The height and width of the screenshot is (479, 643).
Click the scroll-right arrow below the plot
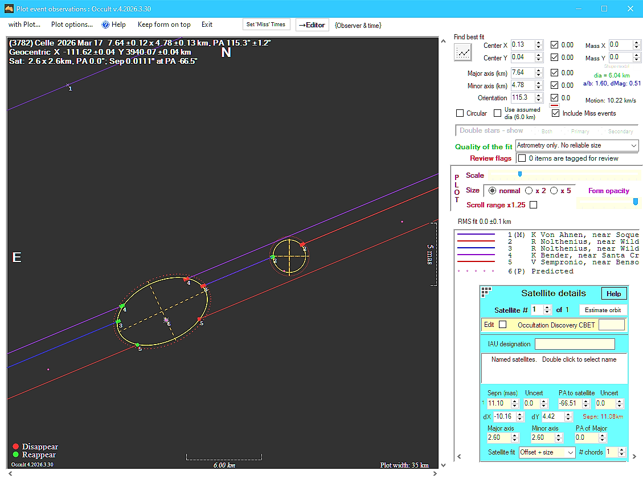point(436,473)
